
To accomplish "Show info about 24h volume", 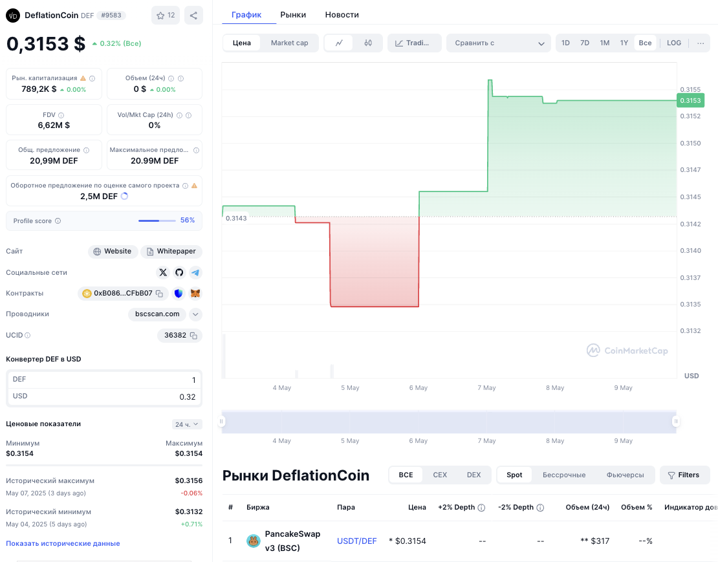I will point(171,78).
